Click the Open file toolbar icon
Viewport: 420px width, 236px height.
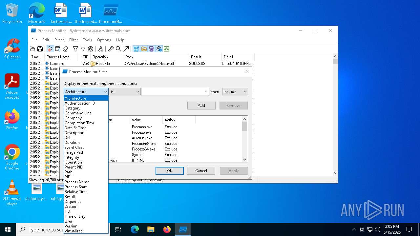tap(32, 49)
